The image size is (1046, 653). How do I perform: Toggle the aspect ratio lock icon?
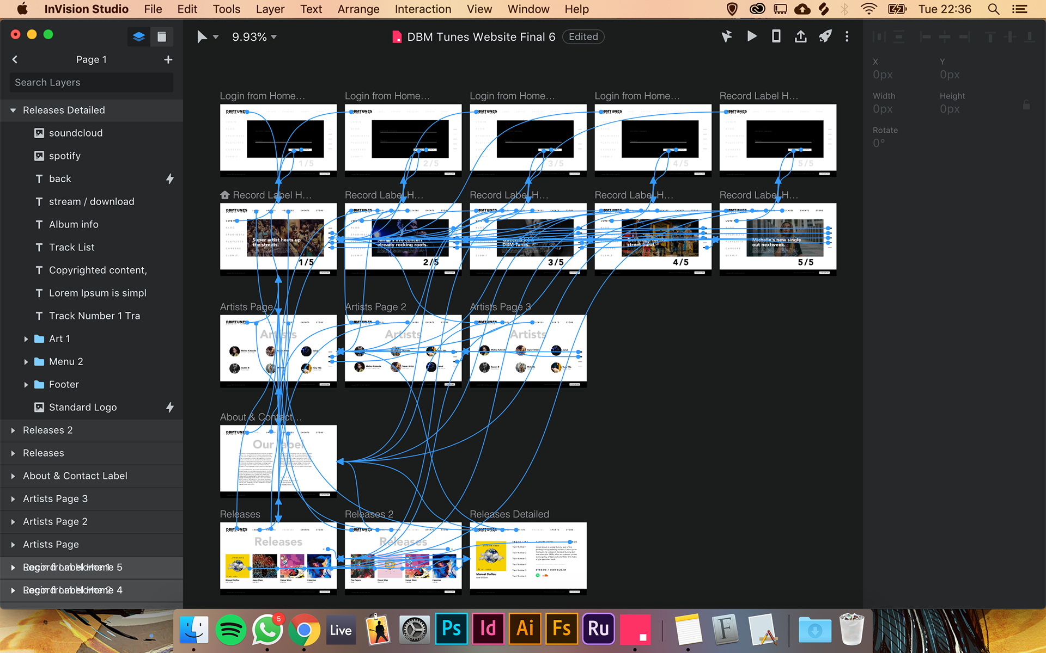1026,104
